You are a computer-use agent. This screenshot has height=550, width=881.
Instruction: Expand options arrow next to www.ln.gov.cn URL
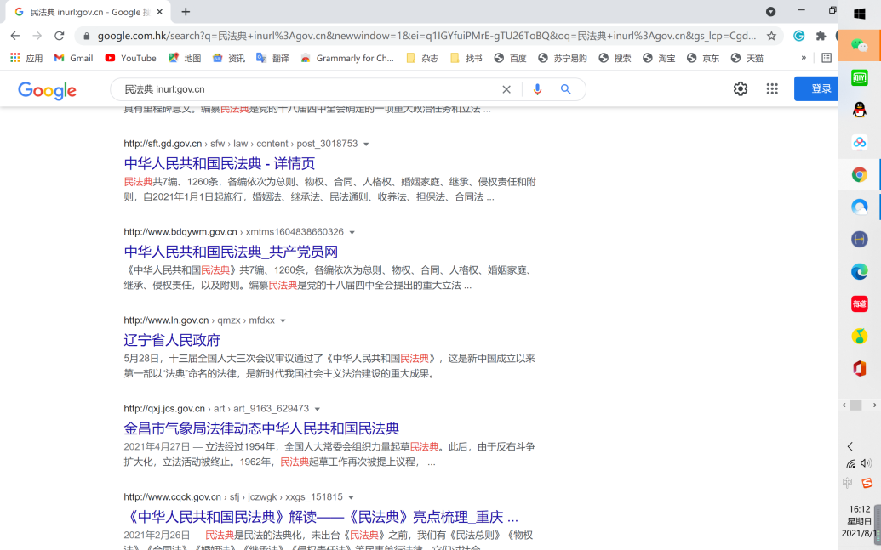[x=283, y=321]
